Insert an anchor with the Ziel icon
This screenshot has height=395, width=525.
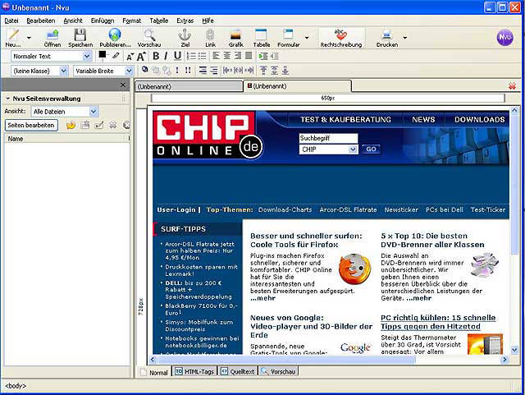coord(185,34)
